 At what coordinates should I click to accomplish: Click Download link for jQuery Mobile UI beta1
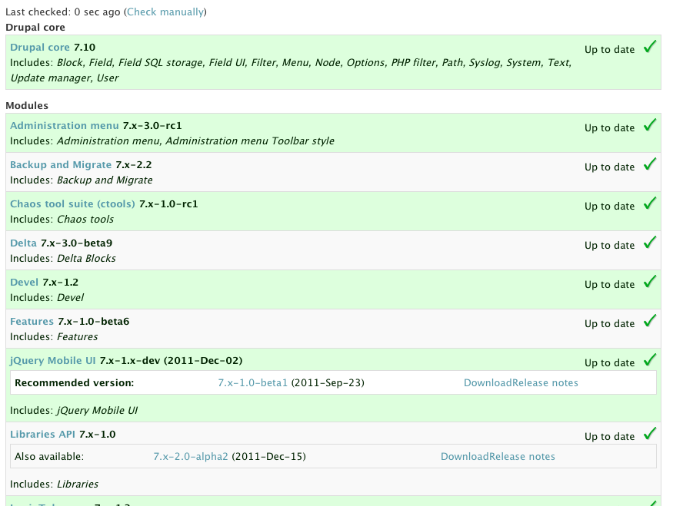click(x=488, y=382)
